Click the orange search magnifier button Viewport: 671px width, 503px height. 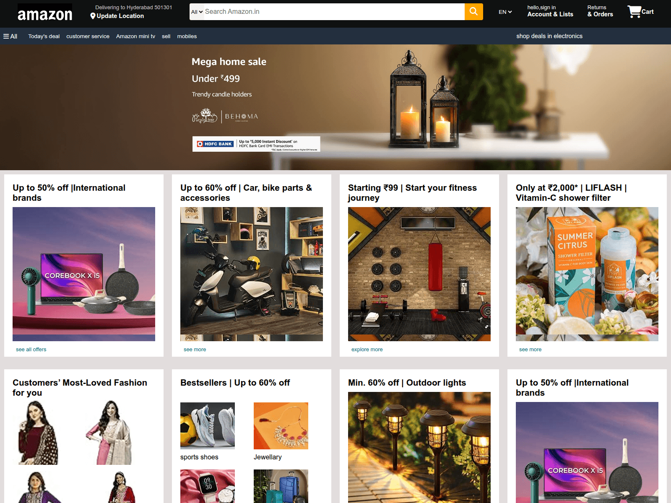(473, 12)
